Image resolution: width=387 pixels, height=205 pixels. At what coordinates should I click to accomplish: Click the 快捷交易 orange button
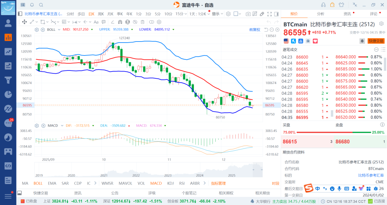pyautogui.click(x=376, y=41)
